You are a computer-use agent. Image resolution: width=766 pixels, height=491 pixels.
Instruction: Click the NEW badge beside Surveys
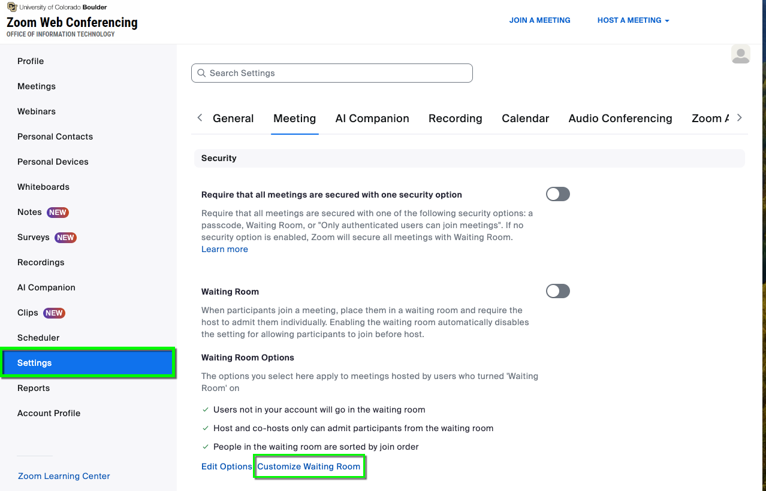tap(65, 238)
